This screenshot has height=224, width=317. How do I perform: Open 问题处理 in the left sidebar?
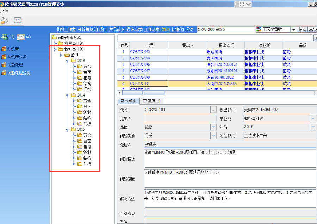15,65
